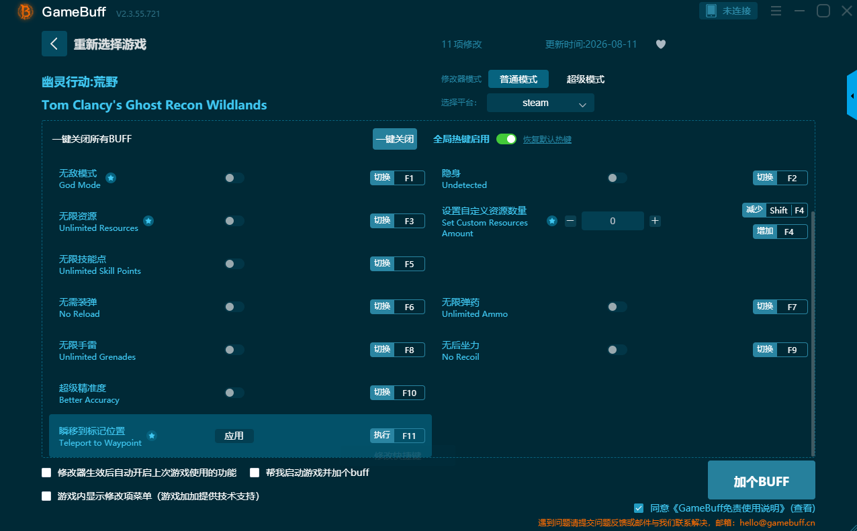Click the 11项修改 count text

[462, 44]
